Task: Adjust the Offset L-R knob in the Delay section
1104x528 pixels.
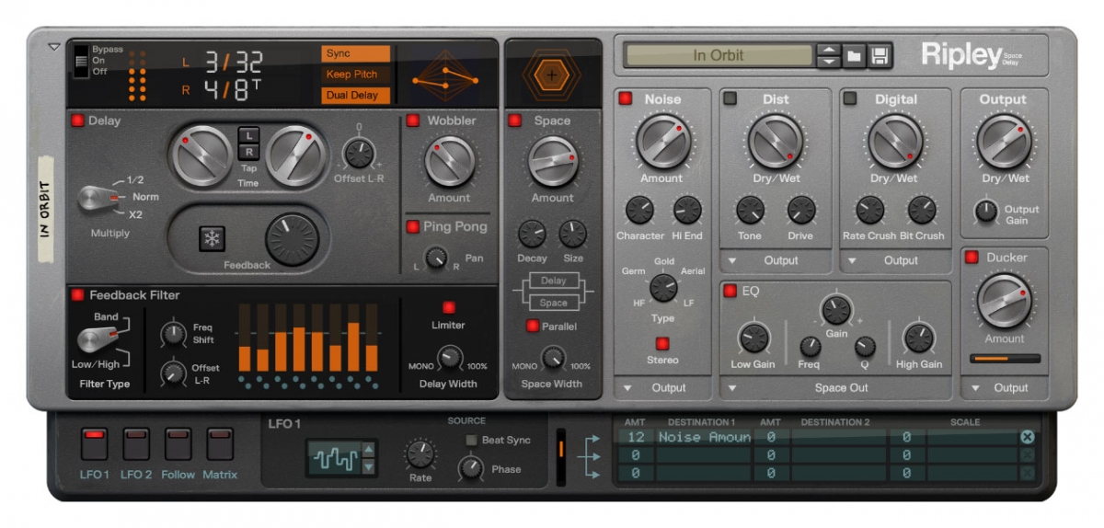Action: coord(359,153)
